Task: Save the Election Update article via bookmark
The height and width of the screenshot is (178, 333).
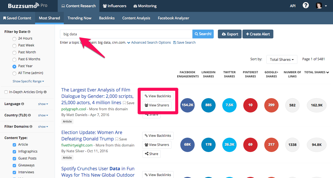Action: 121,139
